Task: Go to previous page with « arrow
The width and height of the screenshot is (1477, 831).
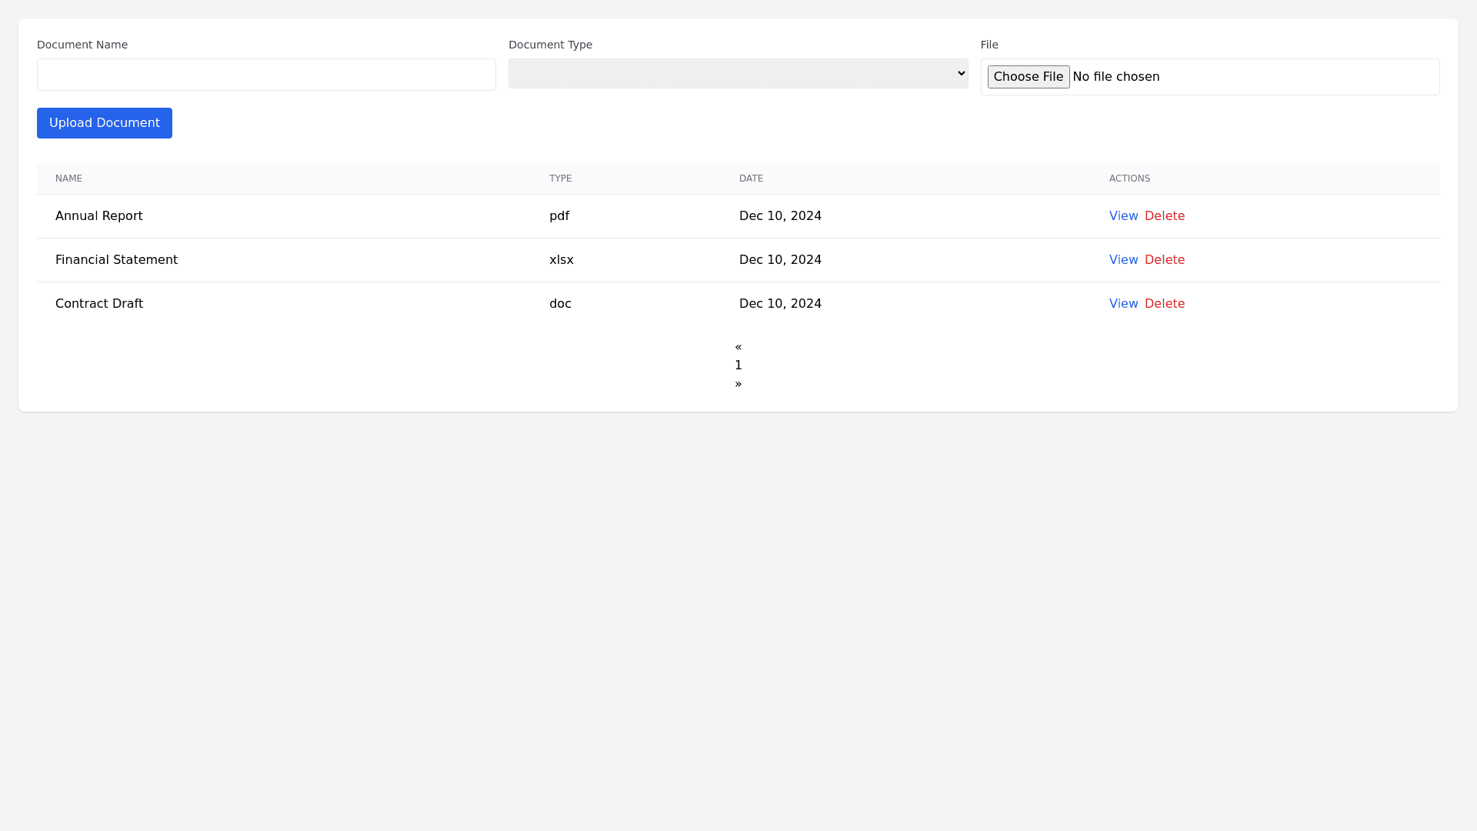Action: (x=738, y=347)
